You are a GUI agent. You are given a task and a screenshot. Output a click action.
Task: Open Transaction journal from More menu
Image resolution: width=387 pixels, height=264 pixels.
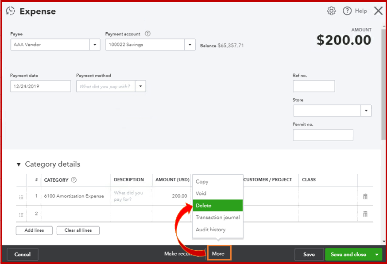pos(218,218)
